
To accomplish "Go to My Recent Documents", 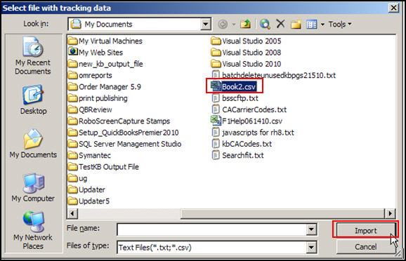I will (x=33, y=56).
